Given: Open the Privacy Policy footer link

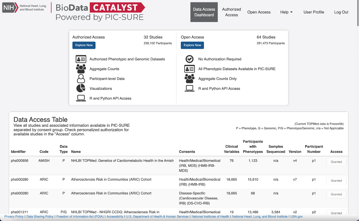Looking at the screenshot, I should pyautogui.click(x=14, y=217).
